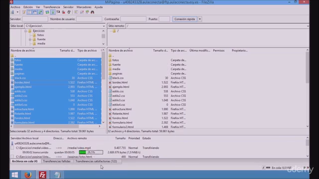Screen dimensions: 319x179
Task: Toggle local directory tree display
Action: coord(29,12)
